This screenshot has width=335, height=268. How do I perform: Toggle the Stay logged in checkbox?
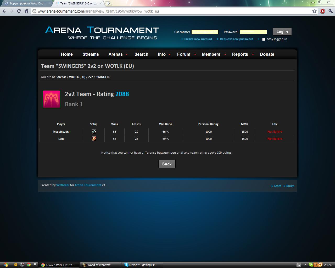click(264, 39)
